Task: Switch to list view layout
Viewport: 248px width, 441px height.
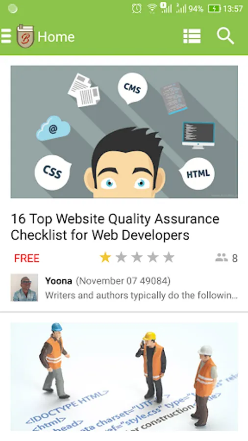Action: [x=192, y=36]
